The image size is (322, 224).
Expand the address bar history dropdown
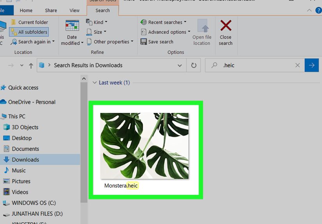tap(180, 65)
